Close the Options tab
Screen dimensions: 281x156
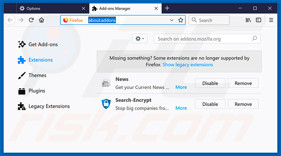pos(83,9)
